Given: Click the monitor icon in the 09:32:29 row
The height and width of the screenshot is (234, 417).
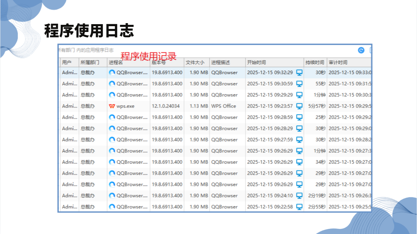Looking at the screenshot, I should click(299, 72).
